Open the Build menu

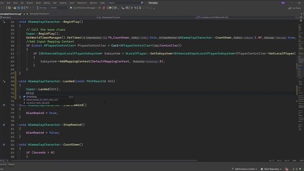pyautogui.click(x=38, y=3)
